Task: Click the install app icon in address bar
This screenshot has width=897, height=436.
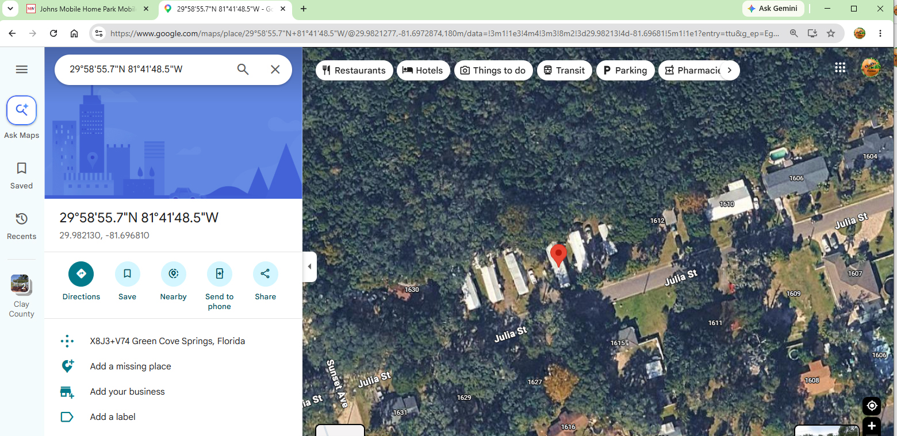Action: pyautogui.click(x=812, y=33)
